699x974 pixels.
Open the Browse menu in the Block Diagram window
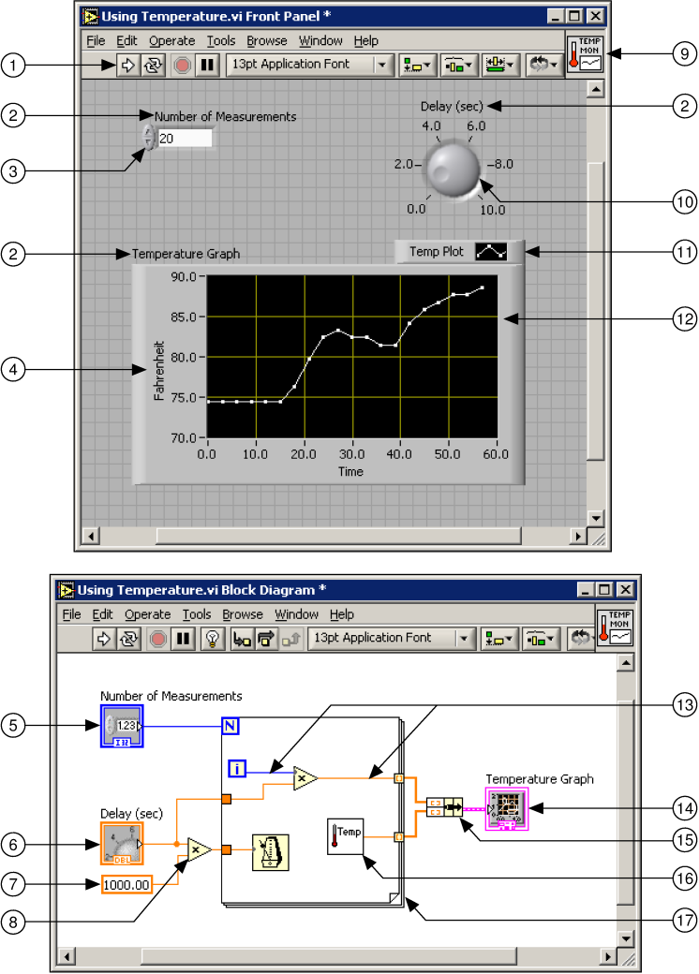point(243,614)
